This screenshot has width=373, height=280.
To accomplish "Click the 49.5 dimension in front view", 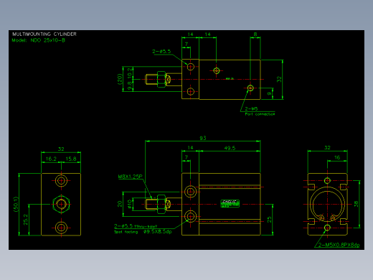I will click(x=230, y=148).
